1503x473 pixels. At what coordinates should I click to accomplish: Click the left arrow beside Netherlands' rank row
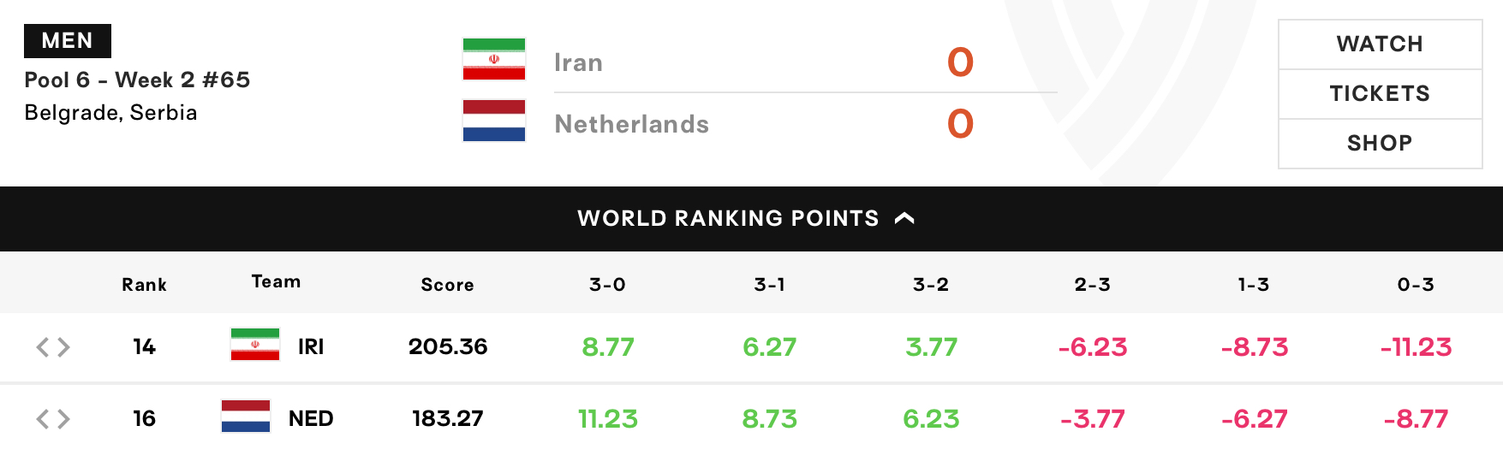(43, 418)
